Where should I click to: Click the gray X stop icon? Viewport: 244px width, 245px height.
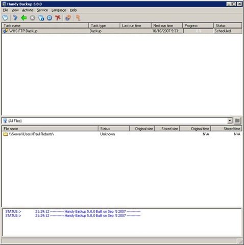32,18
